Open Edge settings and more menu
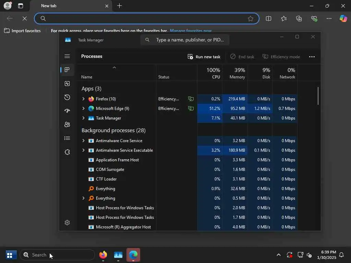Viewport: 351px width, 263px height. click(x=329, y=18)
